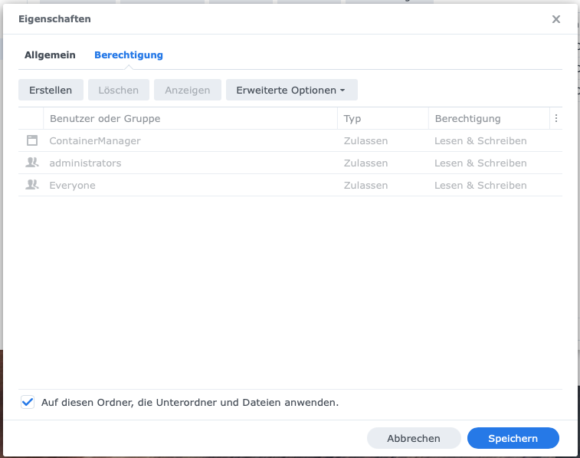Click the Anzeigen button
580x458 pixels.
point(188,90)
